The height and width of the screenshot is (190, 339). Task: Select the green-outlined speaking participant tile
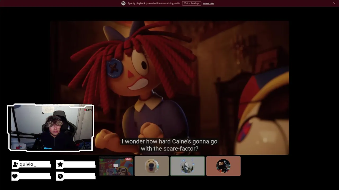(188, 166)
